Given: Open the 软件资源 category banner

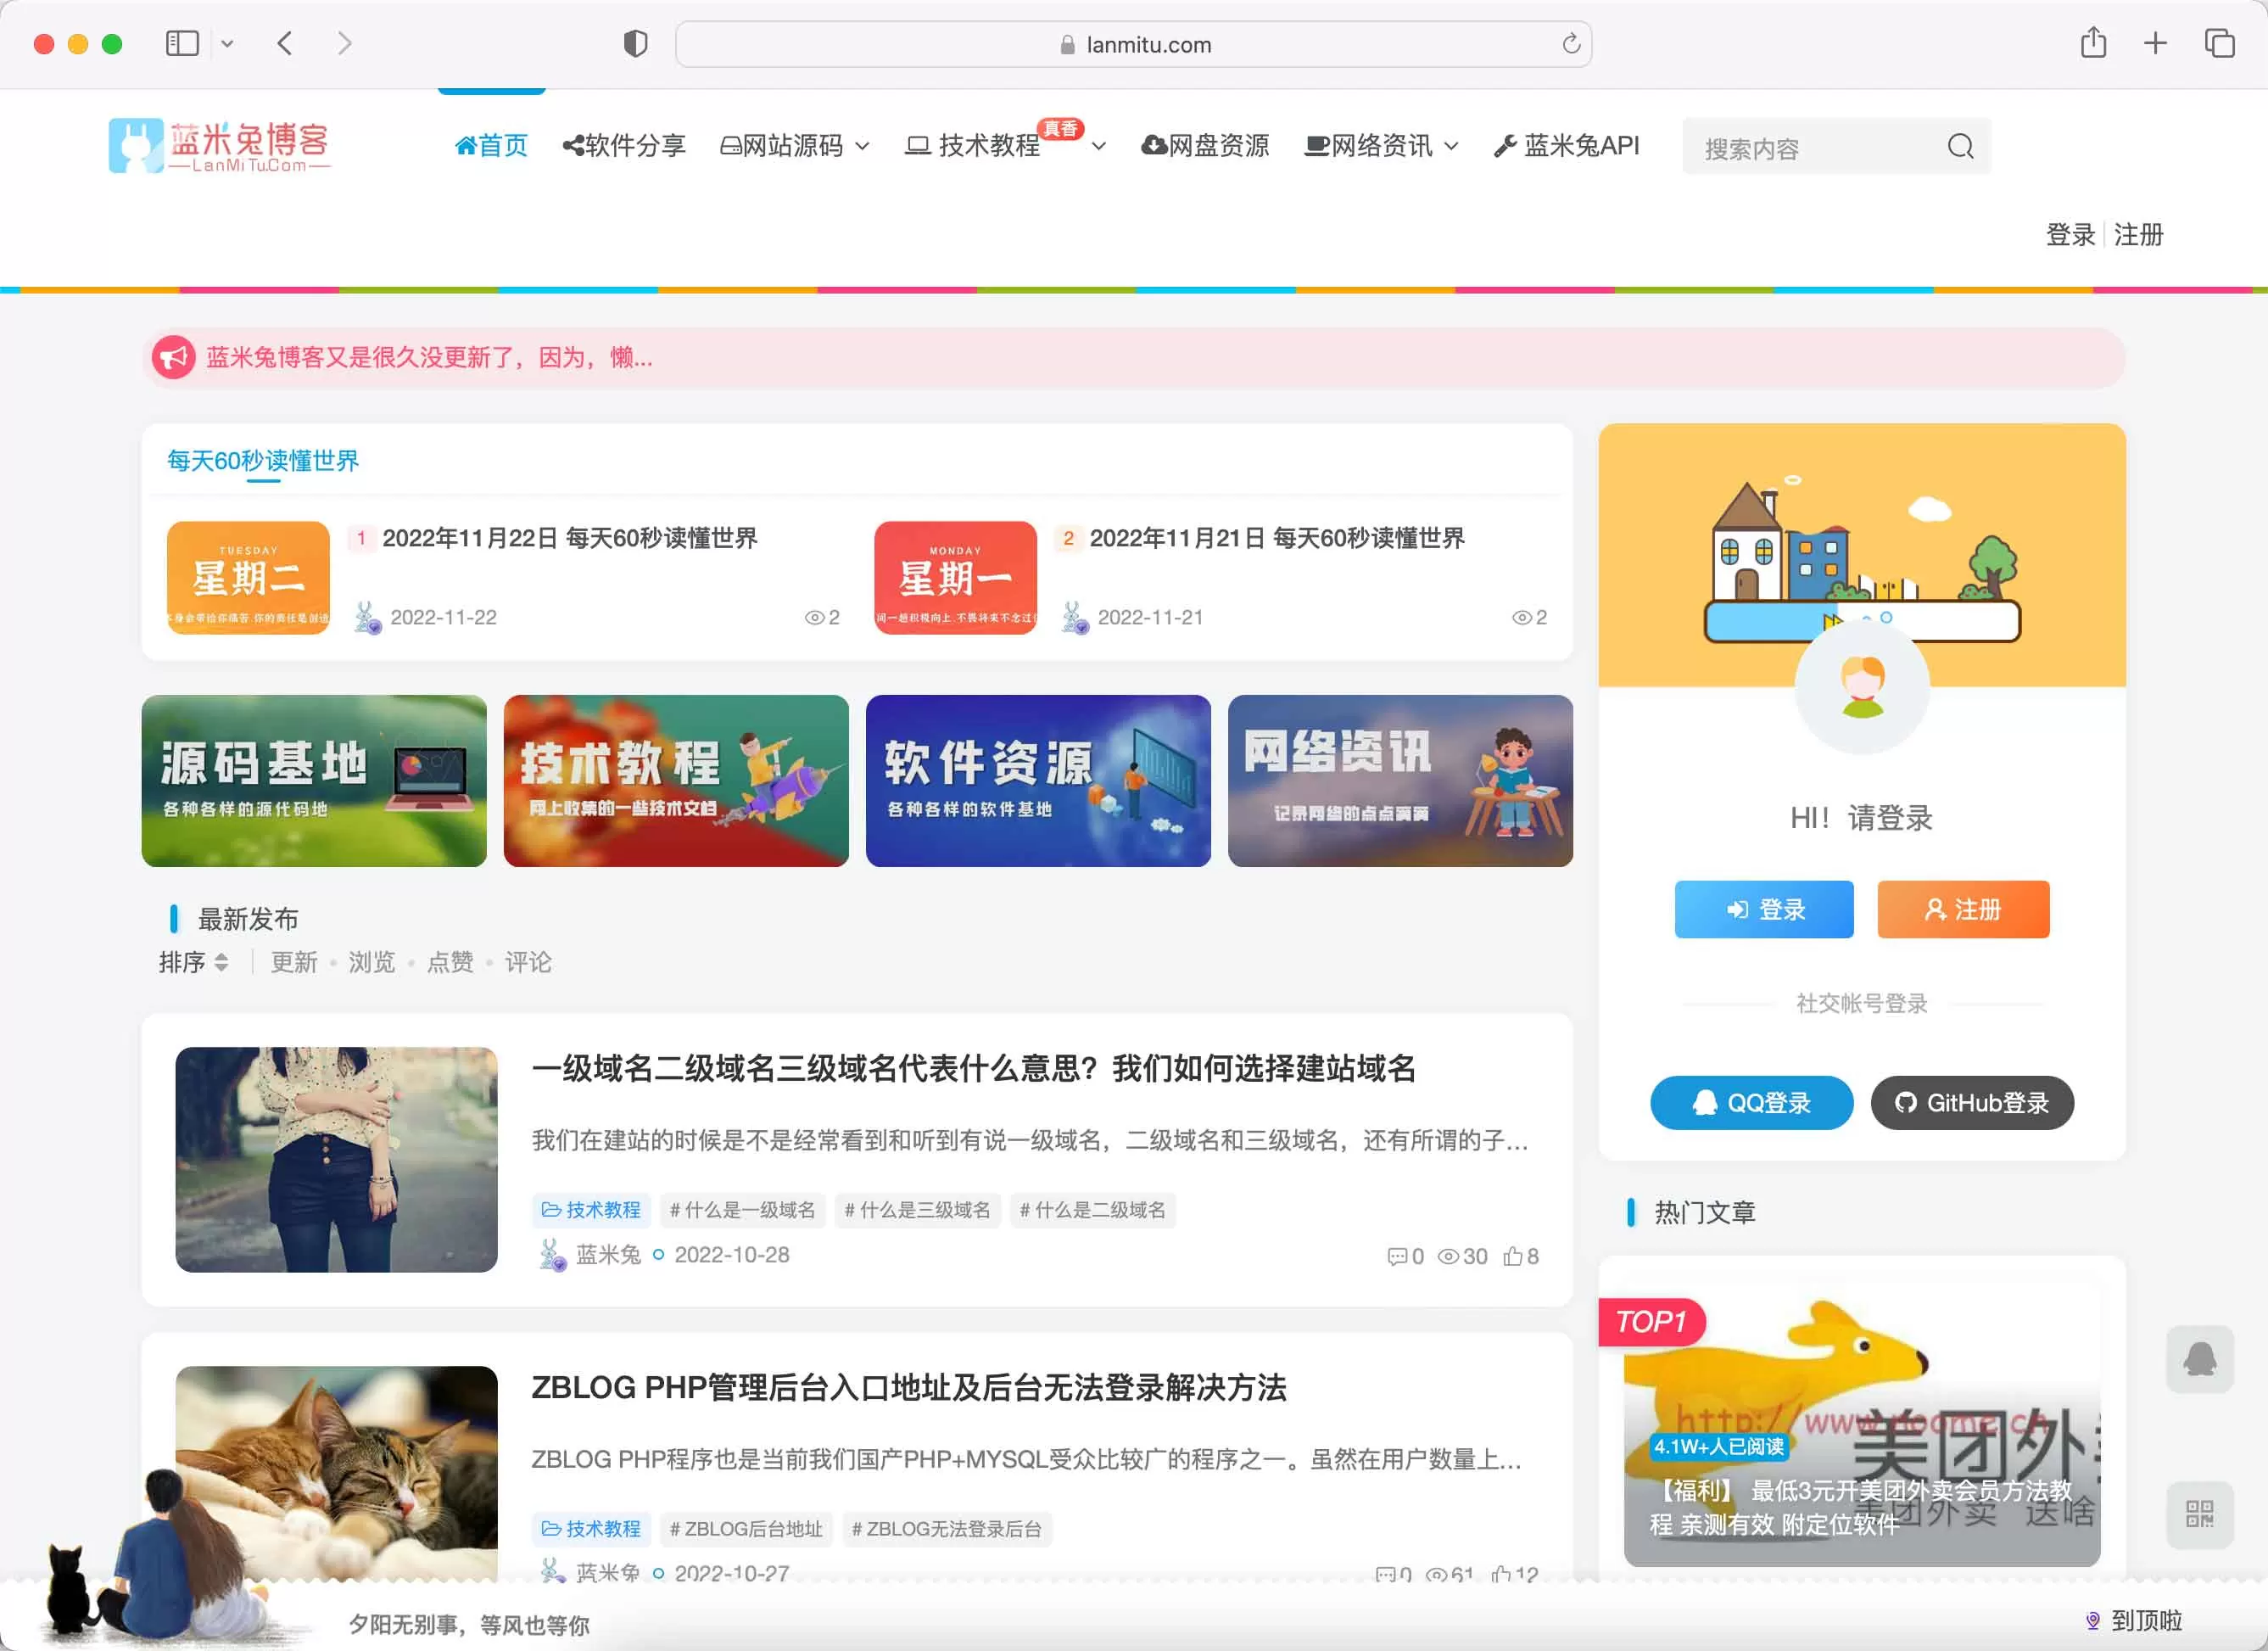Looking at the screenshot, I should (x=1038, y=780).
